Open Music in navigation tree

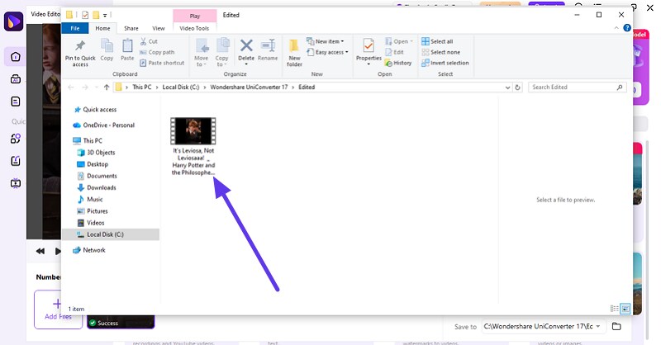coord(90,199)
